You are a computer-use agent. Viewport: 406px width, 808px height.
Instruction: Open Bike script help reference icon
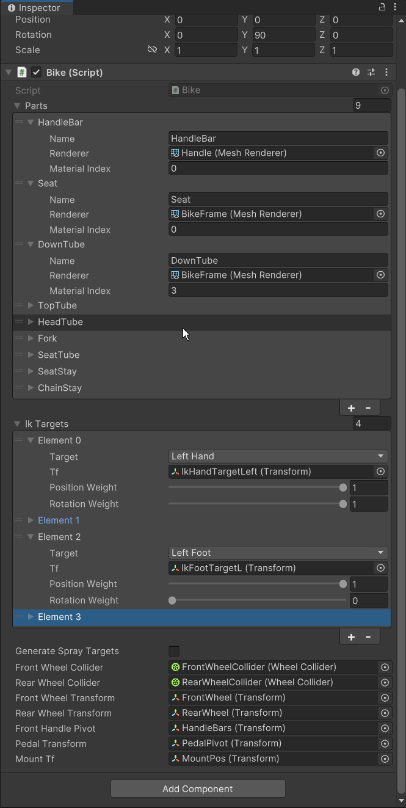356,72
